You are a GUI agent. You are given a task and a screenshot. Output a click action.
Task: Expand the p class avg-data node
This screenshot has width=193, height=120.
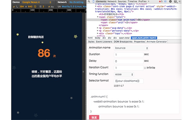97,28
